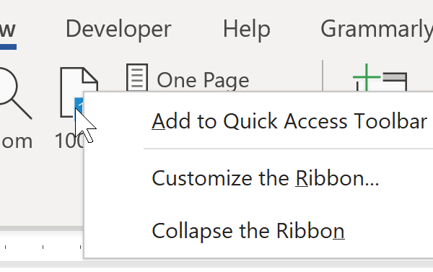Click the magnifier handle of the Zoom icon
This screenshot has width=433, height=272.
point(22,110)
